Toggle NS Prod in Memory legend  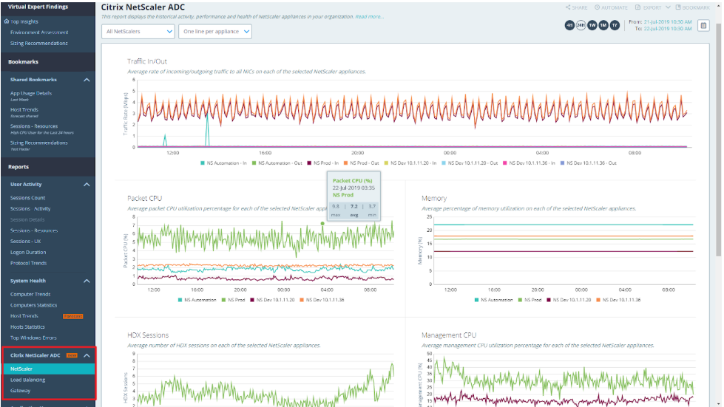pyautogui.click(x=530, y=300)
